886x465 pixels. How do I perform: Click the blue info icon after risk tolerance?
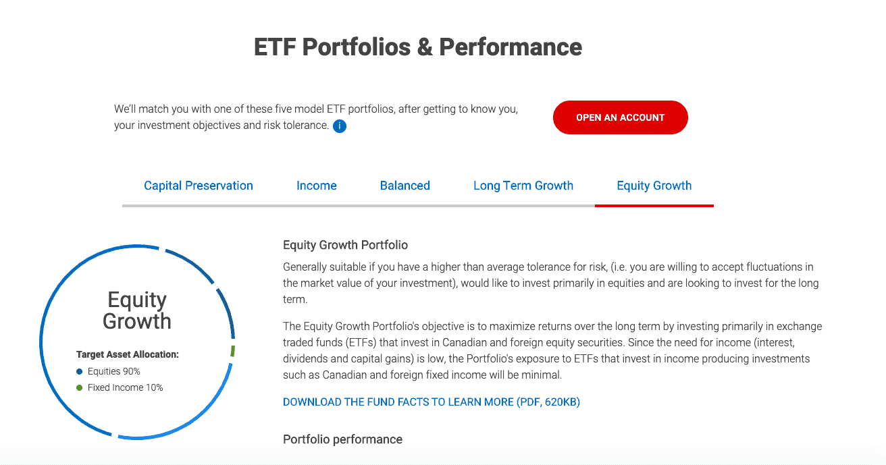click(340, 126)
